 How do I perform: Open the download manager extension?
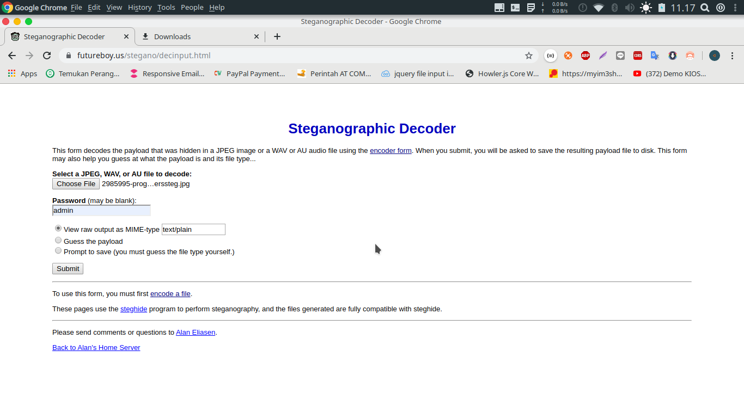673,55
